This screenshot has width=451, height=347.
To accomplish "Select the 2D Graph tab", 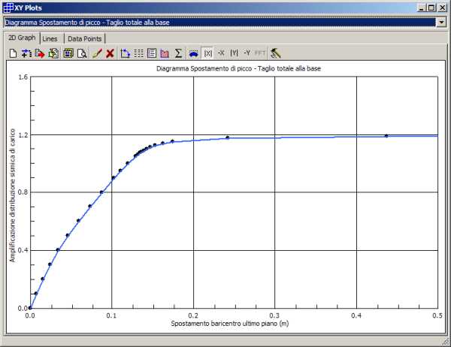I will point(20,38).
